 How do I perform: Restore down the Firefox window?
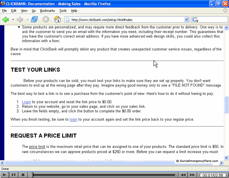tap(219, 4)
